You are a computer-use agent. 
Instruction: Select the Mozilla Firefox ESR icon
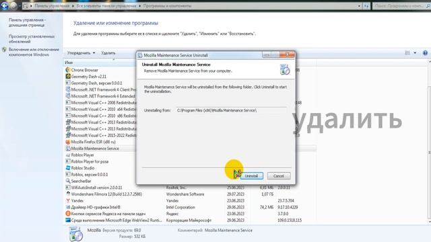click(68, 142)
